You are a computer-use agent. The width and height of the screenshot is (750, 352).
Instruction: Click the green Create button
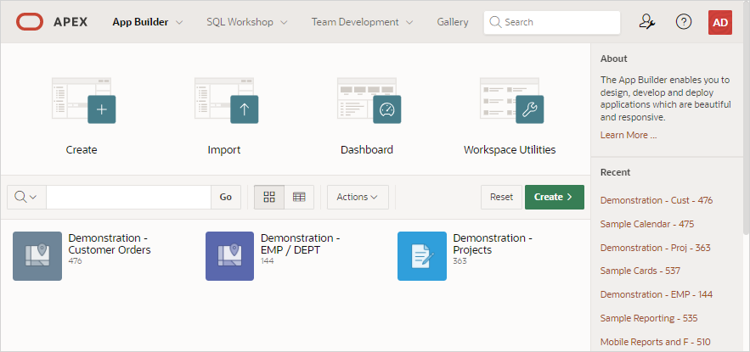(554, 197)
